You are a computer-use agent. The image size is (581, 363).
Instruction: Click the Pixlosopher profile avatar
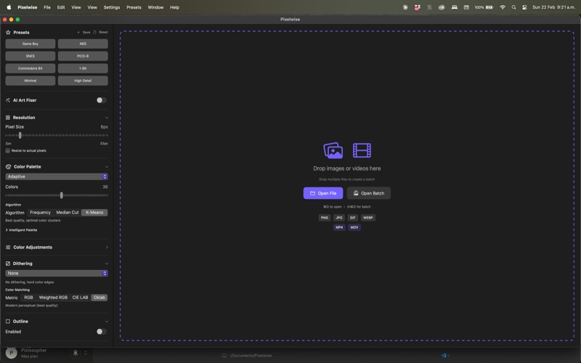point(11,353)
